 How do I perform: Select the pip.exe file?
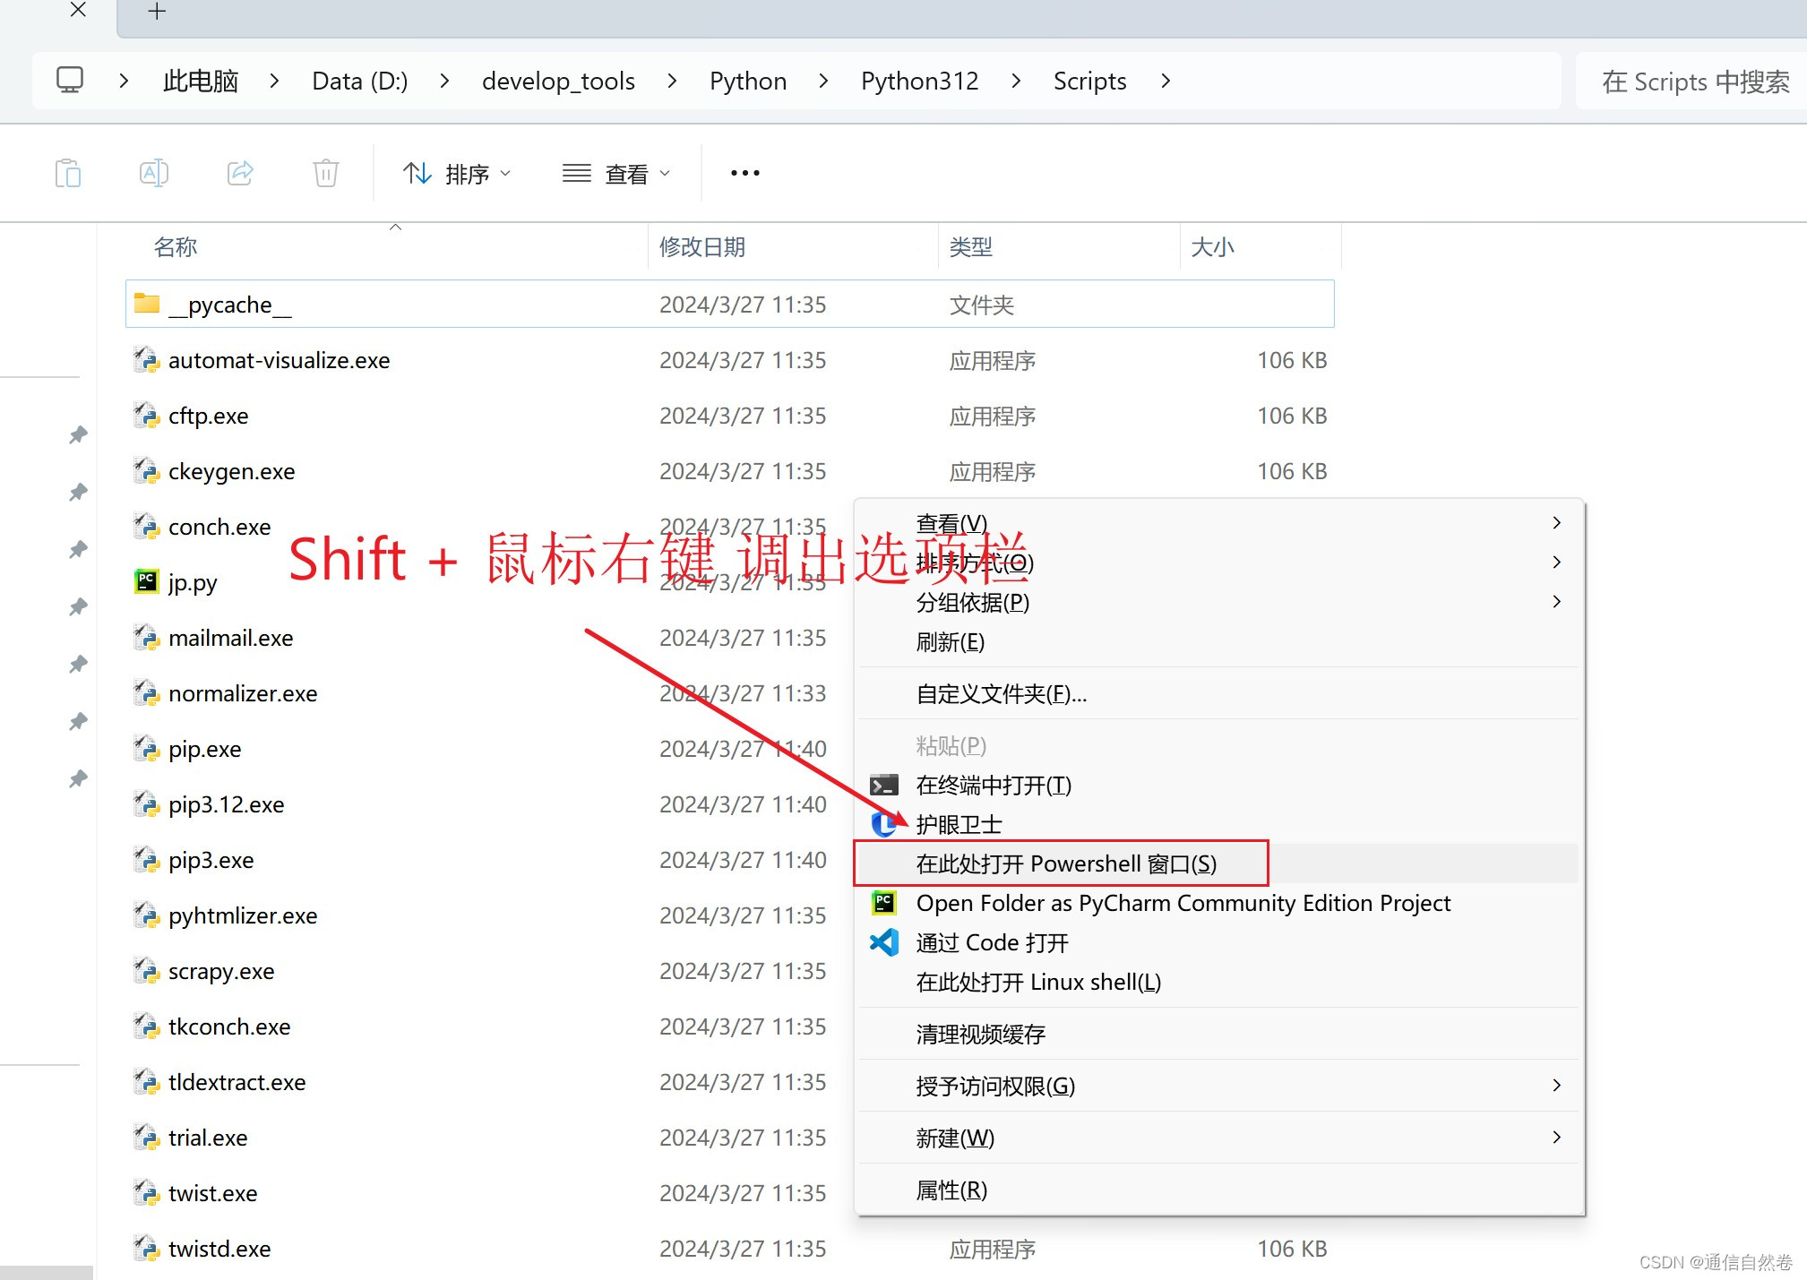tap(205, 749)
